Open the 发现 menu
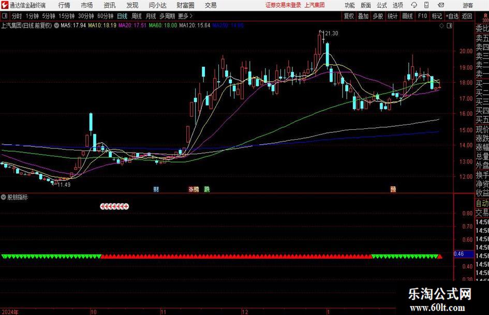Image resolution: width=489 pixels, height=315 pixels. 132,5
